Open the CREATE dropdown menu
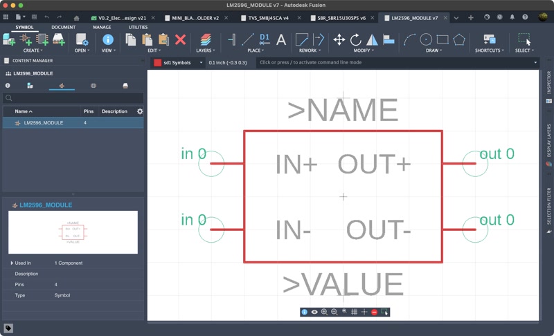Screen dimensions: 554x336 [x=33, y=50]
